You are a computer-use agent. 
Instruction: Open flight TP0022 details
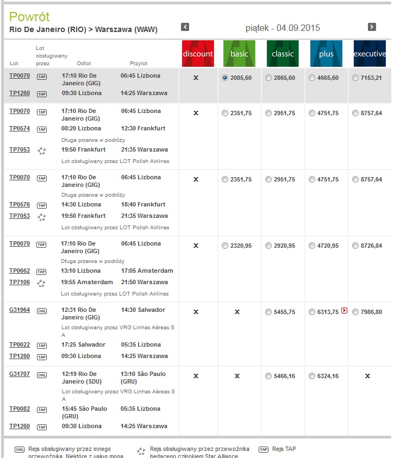coord(20,344)
